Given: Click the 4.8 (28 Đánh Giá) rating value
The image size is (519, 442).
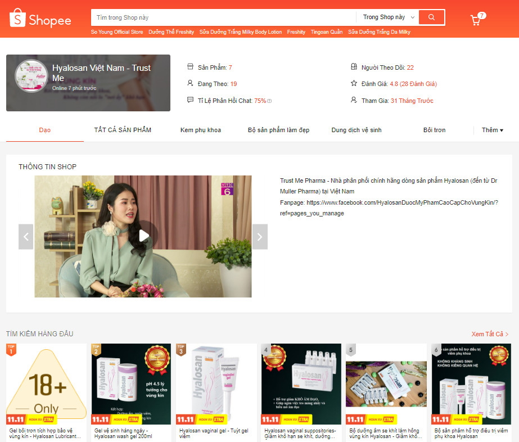Looking at the screenshot, I should coord(413,84).
